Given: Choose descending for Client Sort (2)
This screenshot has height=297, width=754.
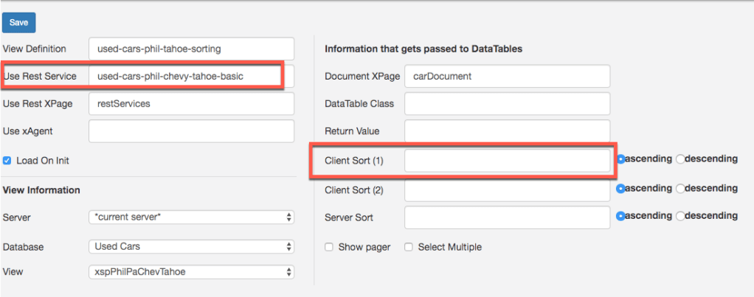Looking at the screenshot, I should coord(680,189).
